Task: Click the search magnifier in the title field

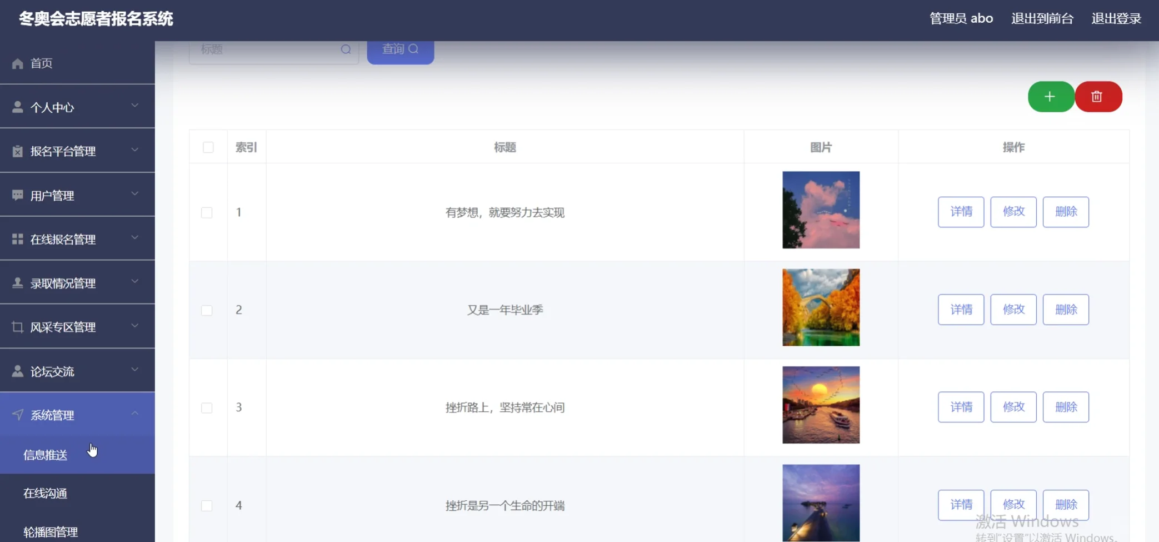Action: click(346, 49)
